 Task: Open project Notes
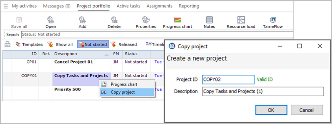[x=209, y=22]
